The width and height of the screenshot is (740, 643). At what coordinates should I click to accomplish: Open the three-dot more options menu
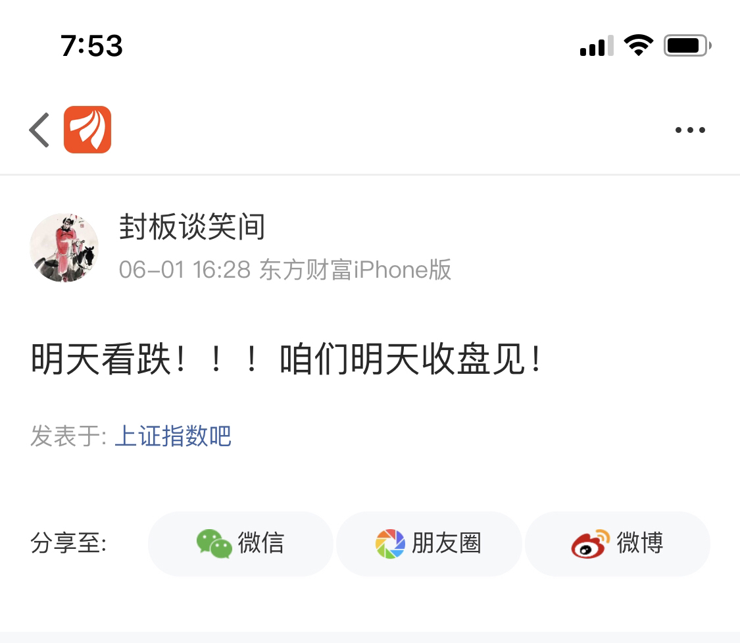690,130
